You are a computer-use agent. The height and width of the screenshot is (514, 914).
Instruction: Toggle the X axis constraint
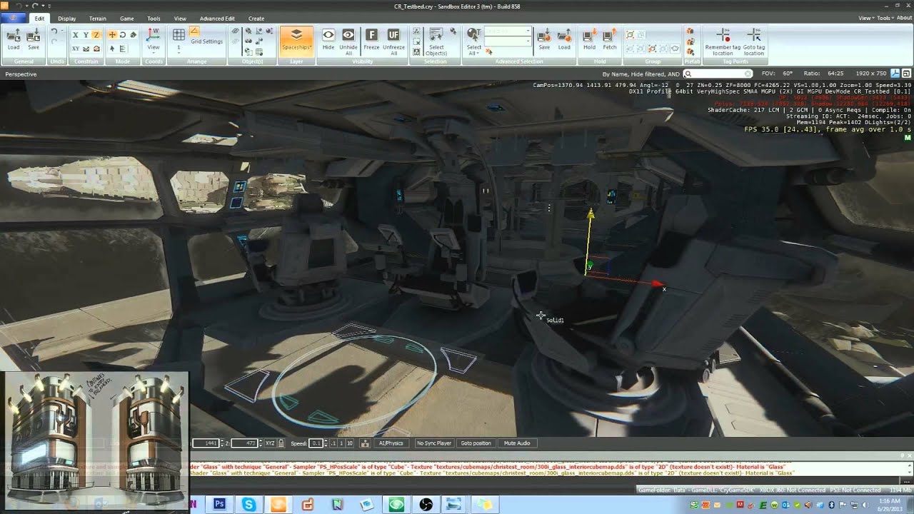[x=76, y=34]
